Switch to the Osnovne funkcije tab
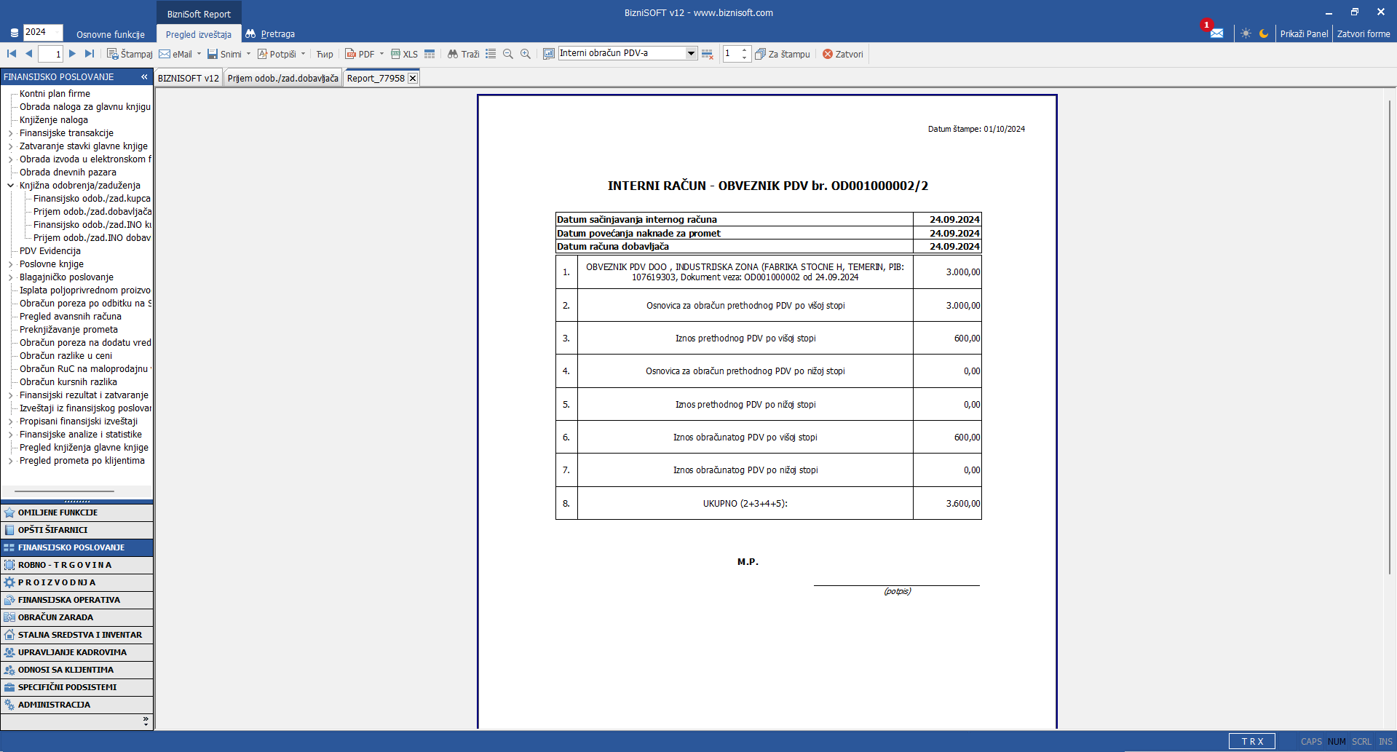 111,34
